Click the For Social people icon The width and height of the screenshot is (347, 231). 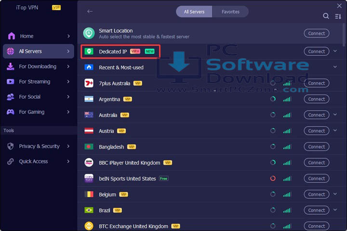[x=11, y=97]
